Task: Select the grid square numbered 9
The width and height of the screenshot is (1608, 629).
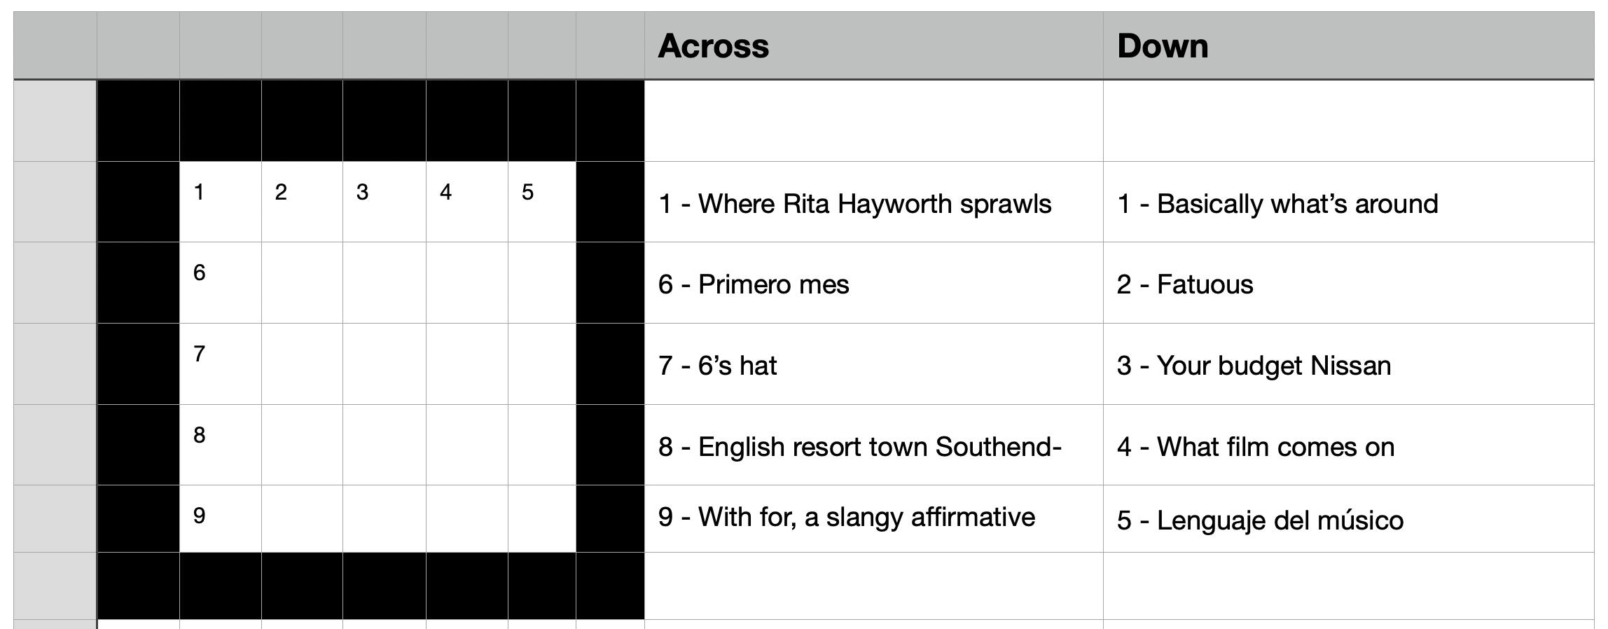Action: (x=221, y=519)
